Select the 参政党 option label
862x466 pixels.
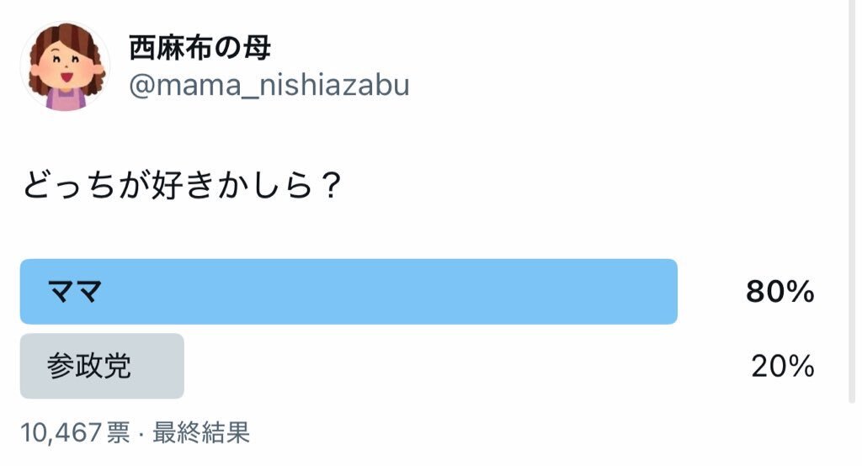click(88, 366)
